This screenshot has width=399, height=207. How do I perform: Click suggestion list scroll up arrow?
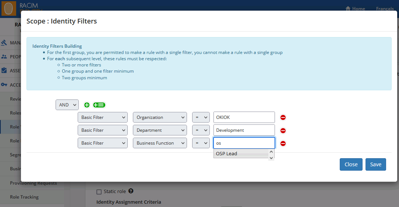pos(271,152)
